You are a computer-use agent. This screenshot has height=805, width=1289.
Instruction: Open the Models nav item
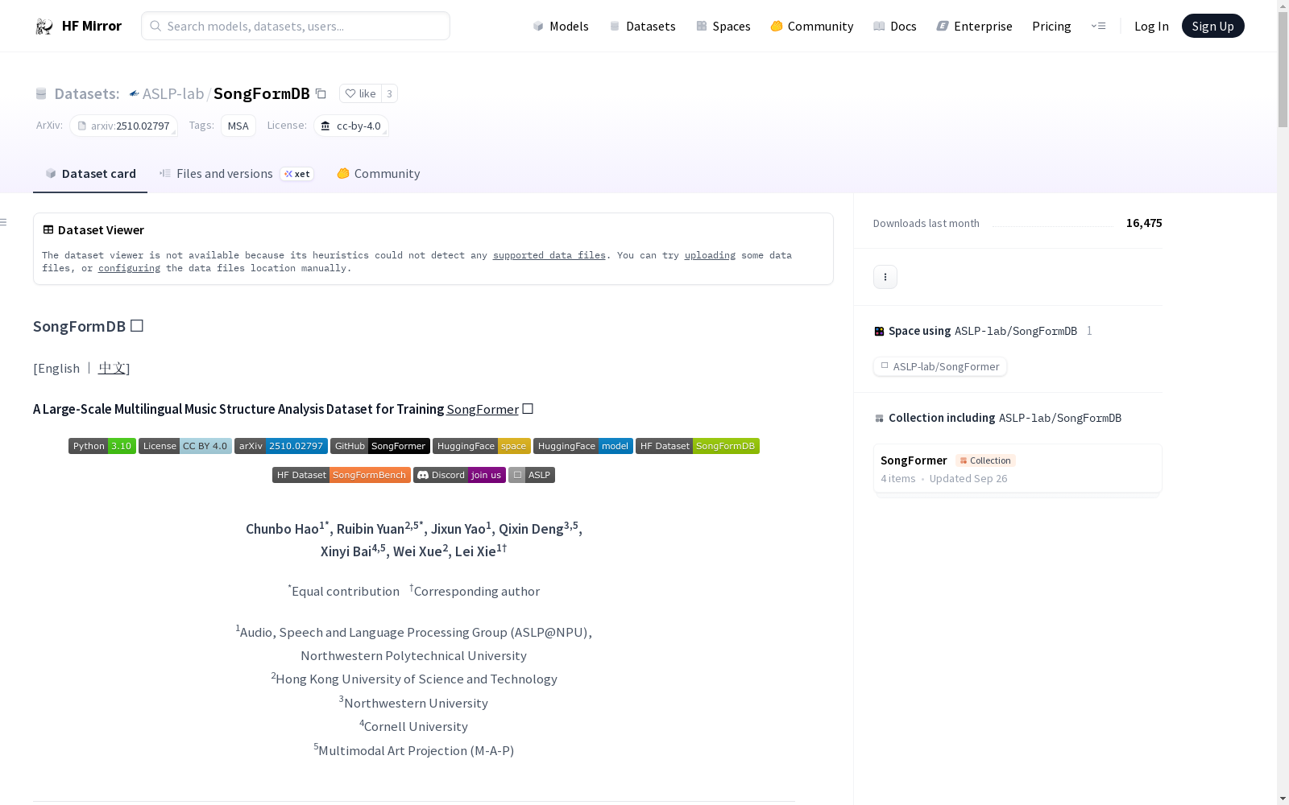click(561, 26)
